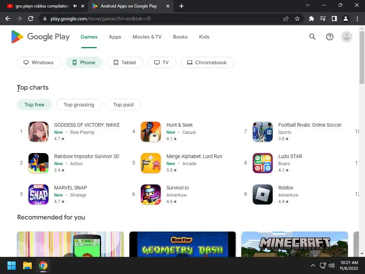Open the media control icon in toolbar
365x274 pixels.
(x=323, y=19)
